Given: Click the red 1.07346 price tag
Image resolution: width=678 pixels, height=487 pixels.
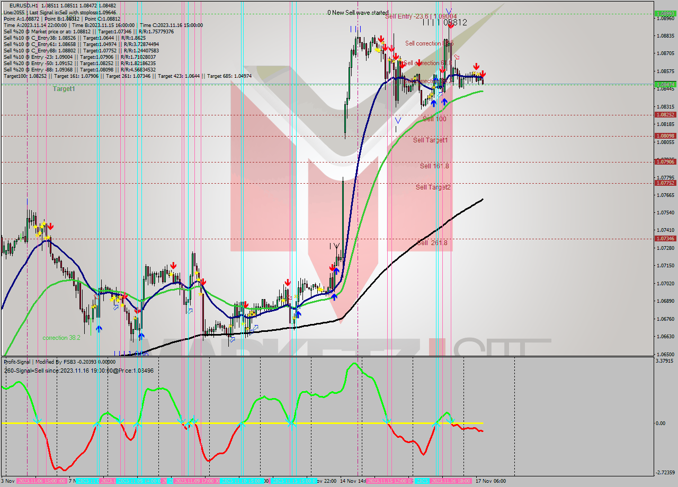Looking at the screenshot, I should [665, 238].
